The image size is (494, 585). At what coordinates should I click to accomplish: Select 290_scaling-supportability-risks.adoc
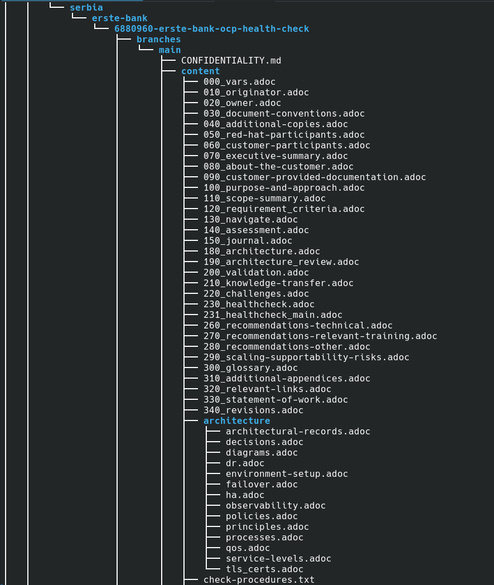(306, 357)
